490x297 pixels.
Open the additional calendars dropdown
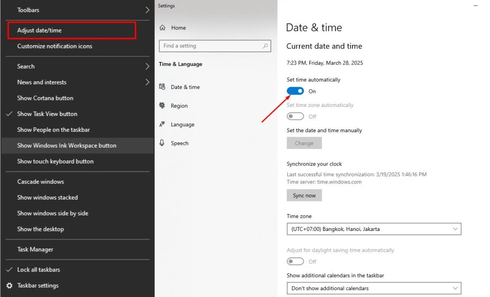pos(374,288)
